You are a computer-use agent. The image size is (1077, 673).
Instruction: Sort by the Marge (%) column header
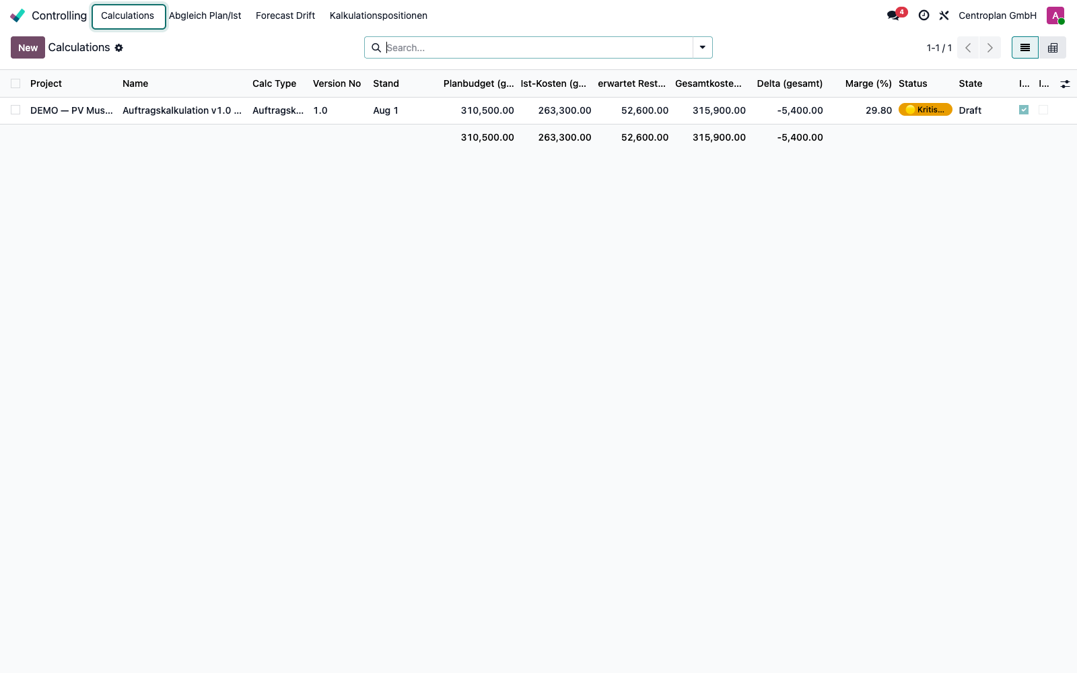pos(868,83)
